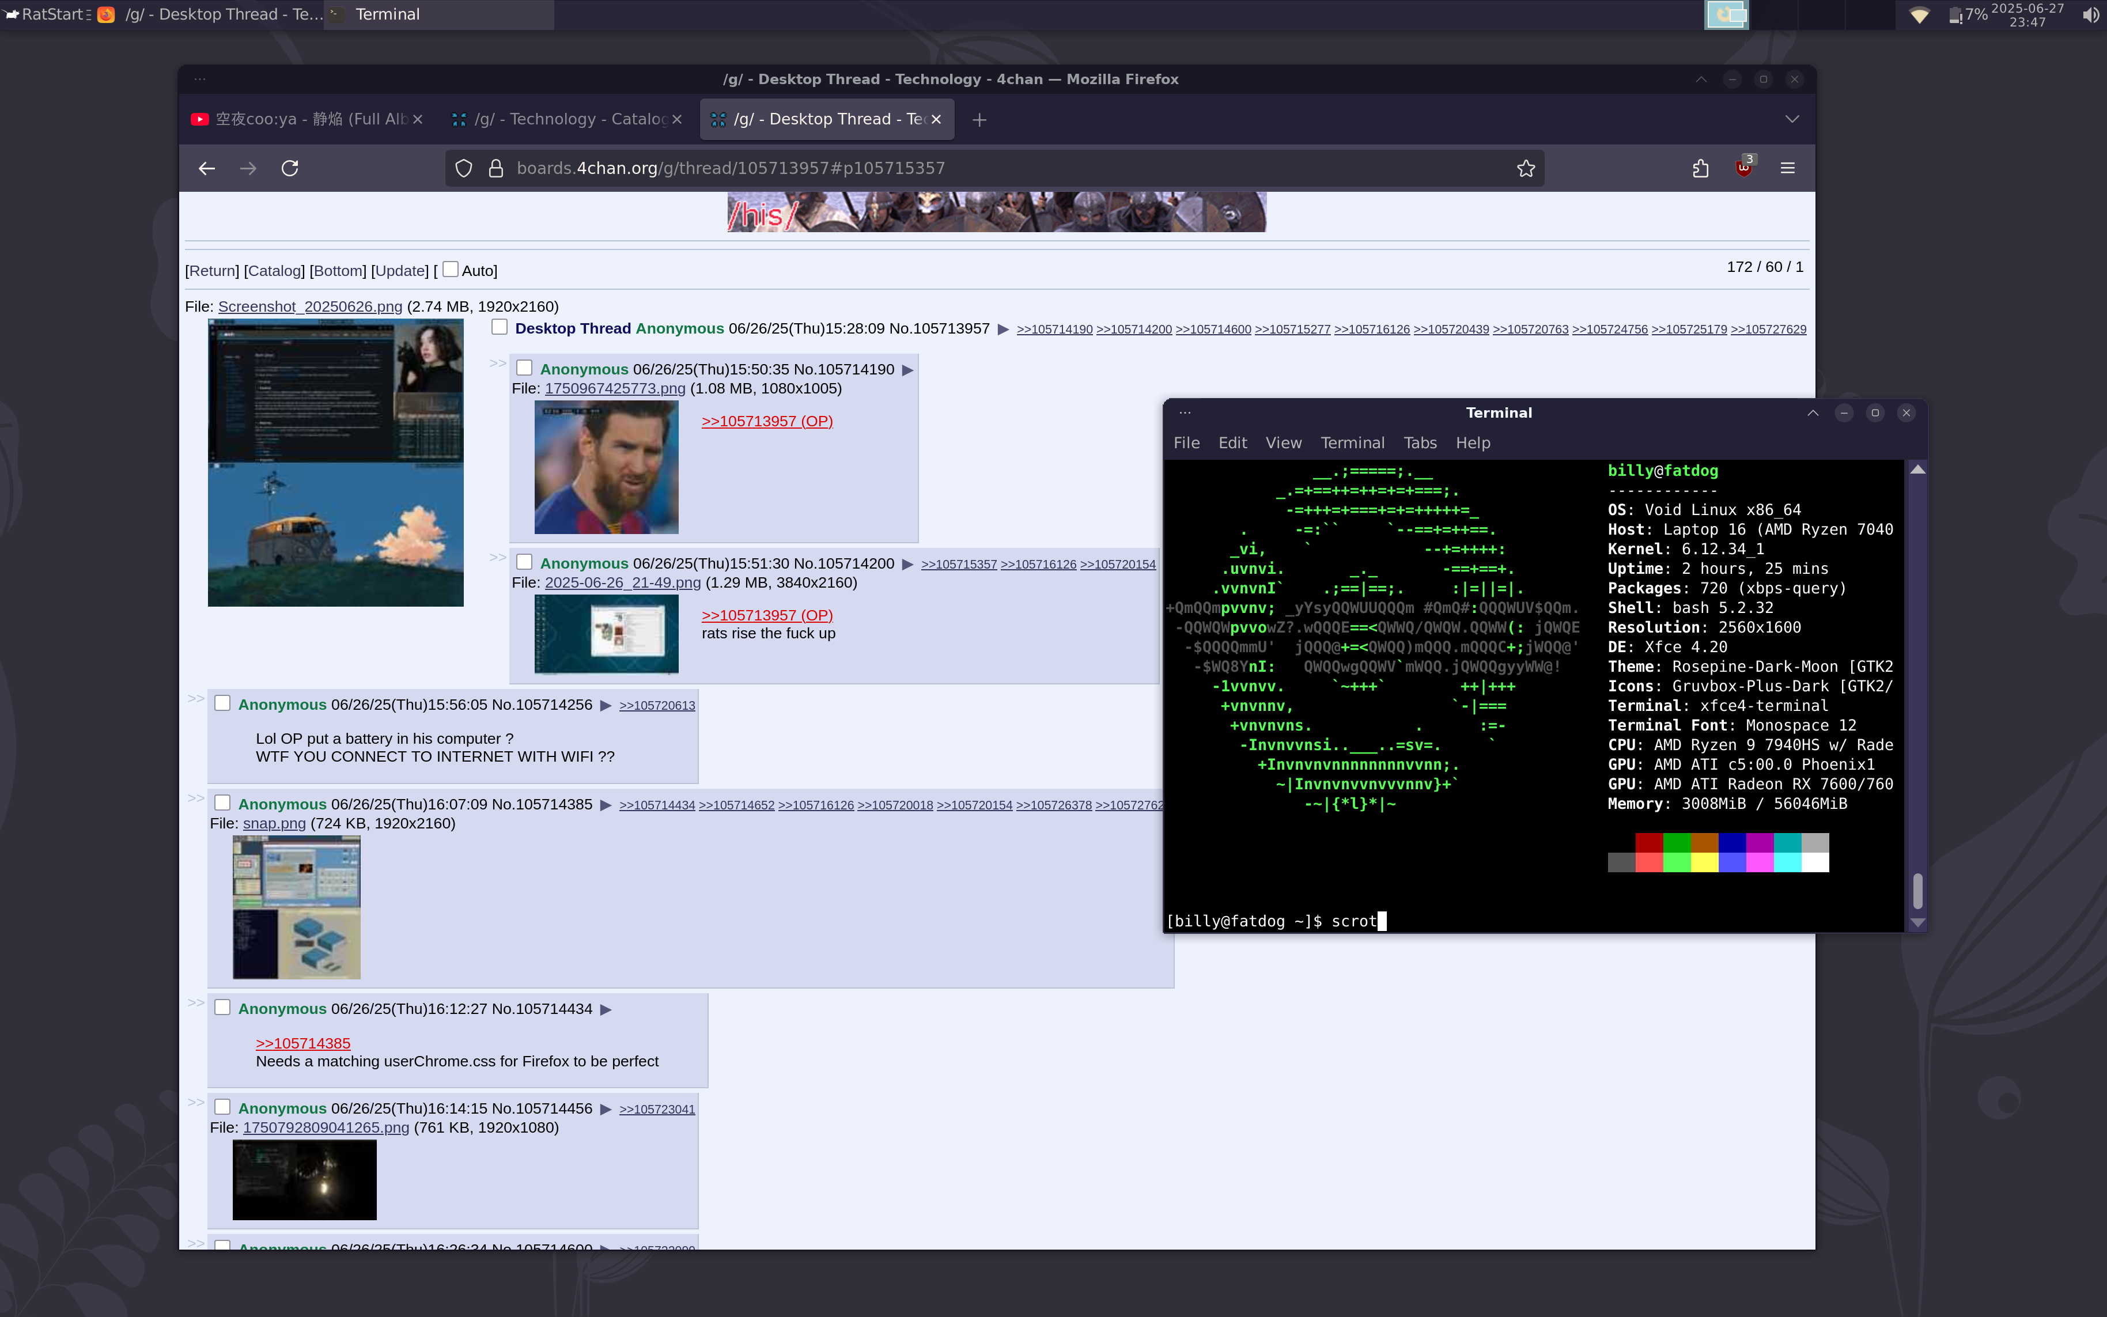Open Terminal View menu
Screen dimensions: 2107x1317
click(1284, 442)
